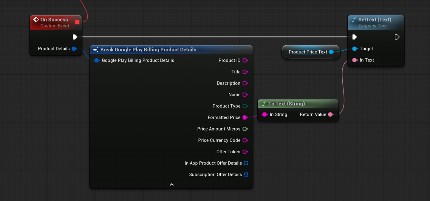Screen dimensions: 430x201
Task: Click the 'Price Currency Code' pin label
Action: (x=219, y=140)
